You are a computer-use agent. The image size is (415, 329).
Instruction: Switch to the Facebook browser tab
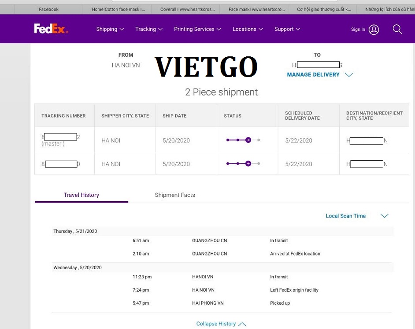(49, 9)
